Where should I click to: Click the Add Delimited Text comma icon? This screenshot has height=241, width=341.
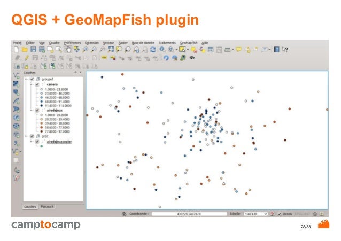pyautogui.click(x=16, y=143)
